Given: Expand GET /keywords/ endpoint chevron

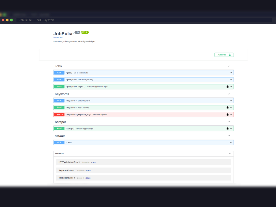Looking at the screenshot, I should (231, 101).
